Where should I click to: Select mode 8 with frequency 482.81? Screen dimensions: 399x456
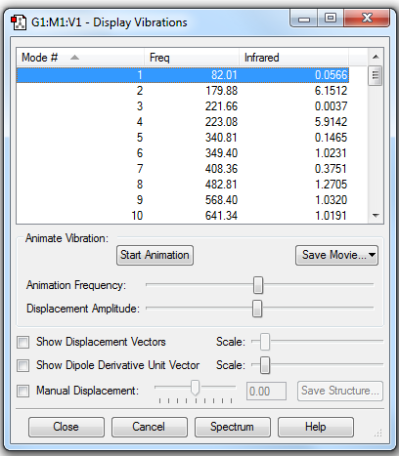[183, 185]
